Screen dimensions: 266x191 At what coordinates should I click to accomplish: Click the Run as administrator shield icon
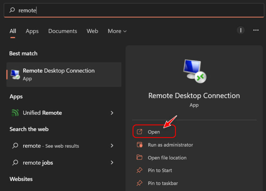click(x=140, y=145)
